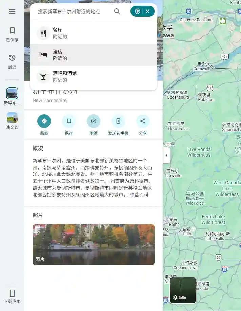
Task: Click the Five Ponds Wilderness map label
Action: 199,152
